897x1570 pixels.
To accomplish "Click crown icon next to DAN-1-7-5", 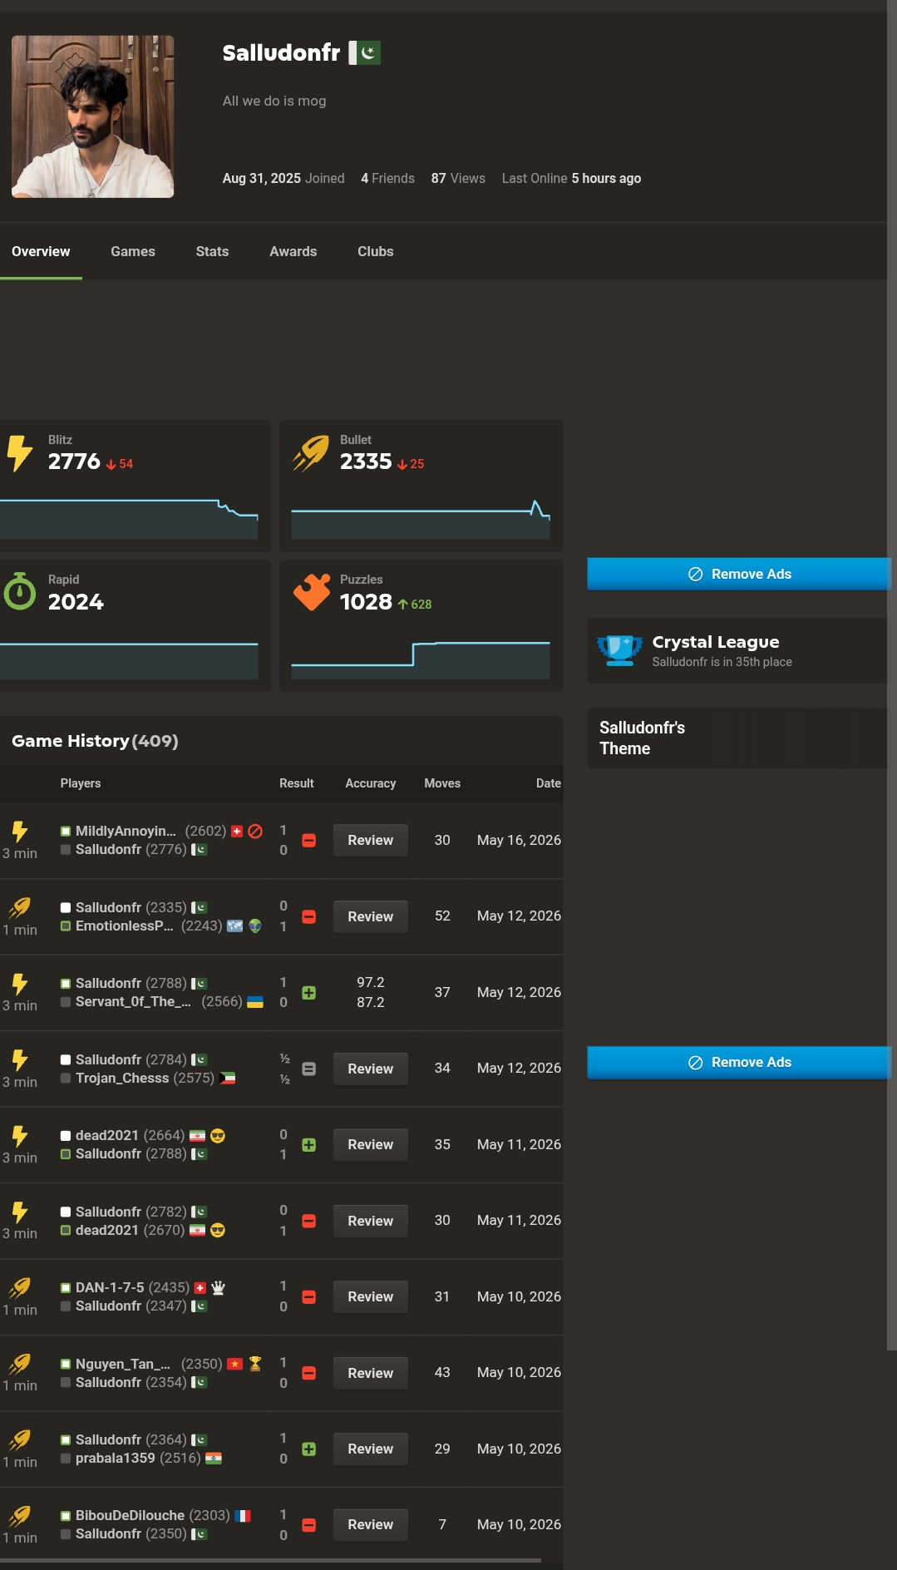I will [218, 1288].
